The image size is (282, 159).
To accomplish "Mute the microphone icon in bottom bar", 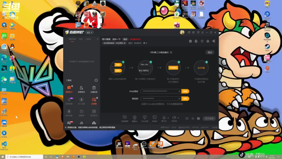I will tap(164, 118).
